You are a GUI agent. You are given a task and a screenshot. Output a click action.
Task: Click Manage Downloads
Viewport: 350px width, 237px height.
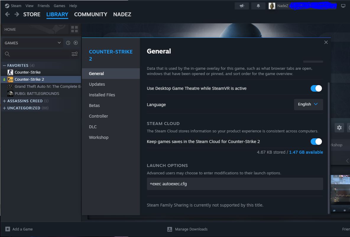191,229
